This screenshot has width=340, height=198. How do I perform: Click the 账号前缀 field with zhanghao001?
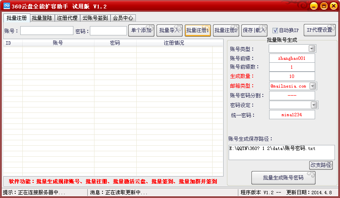[x=292, y=58]
